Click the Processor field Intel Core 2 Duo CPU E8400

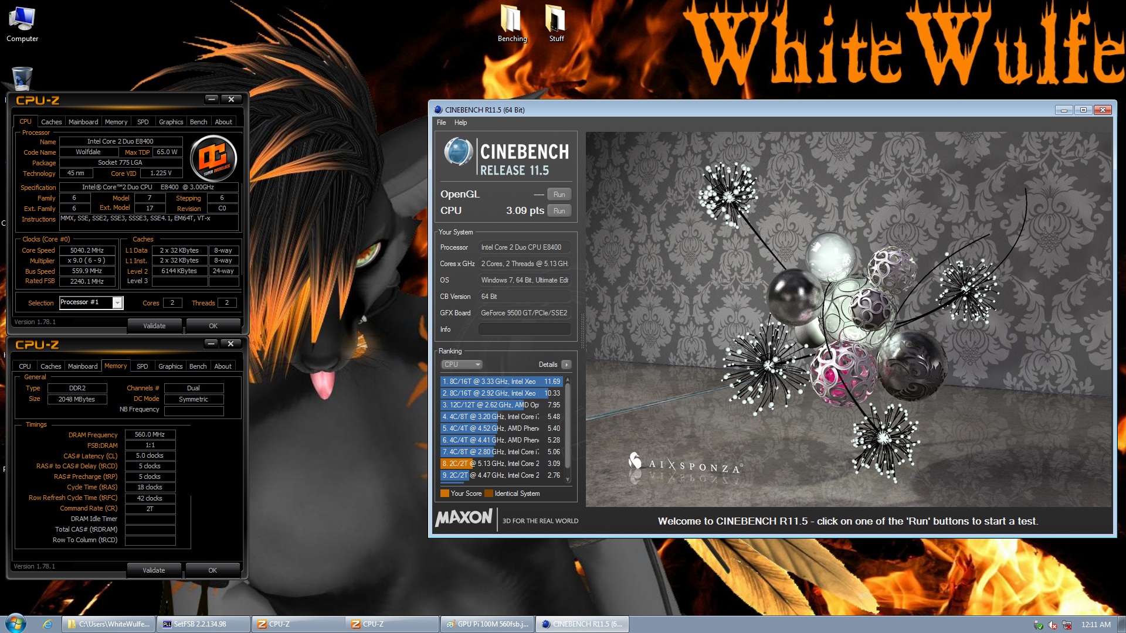pos(524,247)
